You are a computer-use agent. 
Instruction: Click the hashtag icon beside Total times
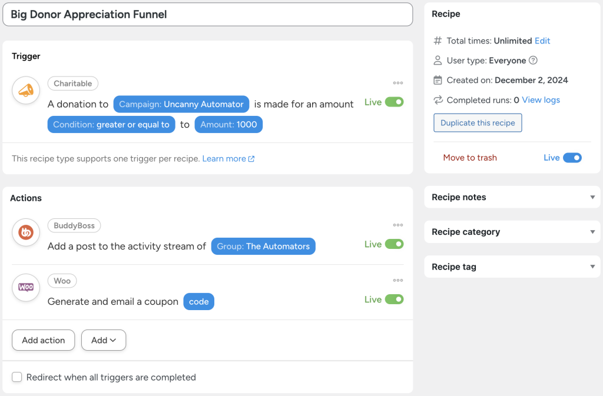click(x=437, y=41)
